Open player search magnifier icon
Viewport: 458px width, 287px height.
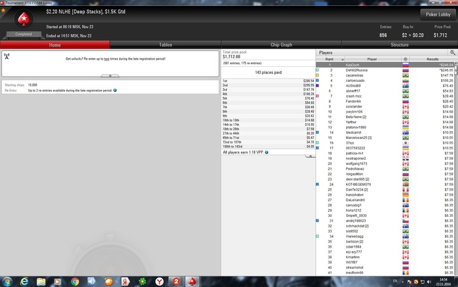tap(452, 52)
